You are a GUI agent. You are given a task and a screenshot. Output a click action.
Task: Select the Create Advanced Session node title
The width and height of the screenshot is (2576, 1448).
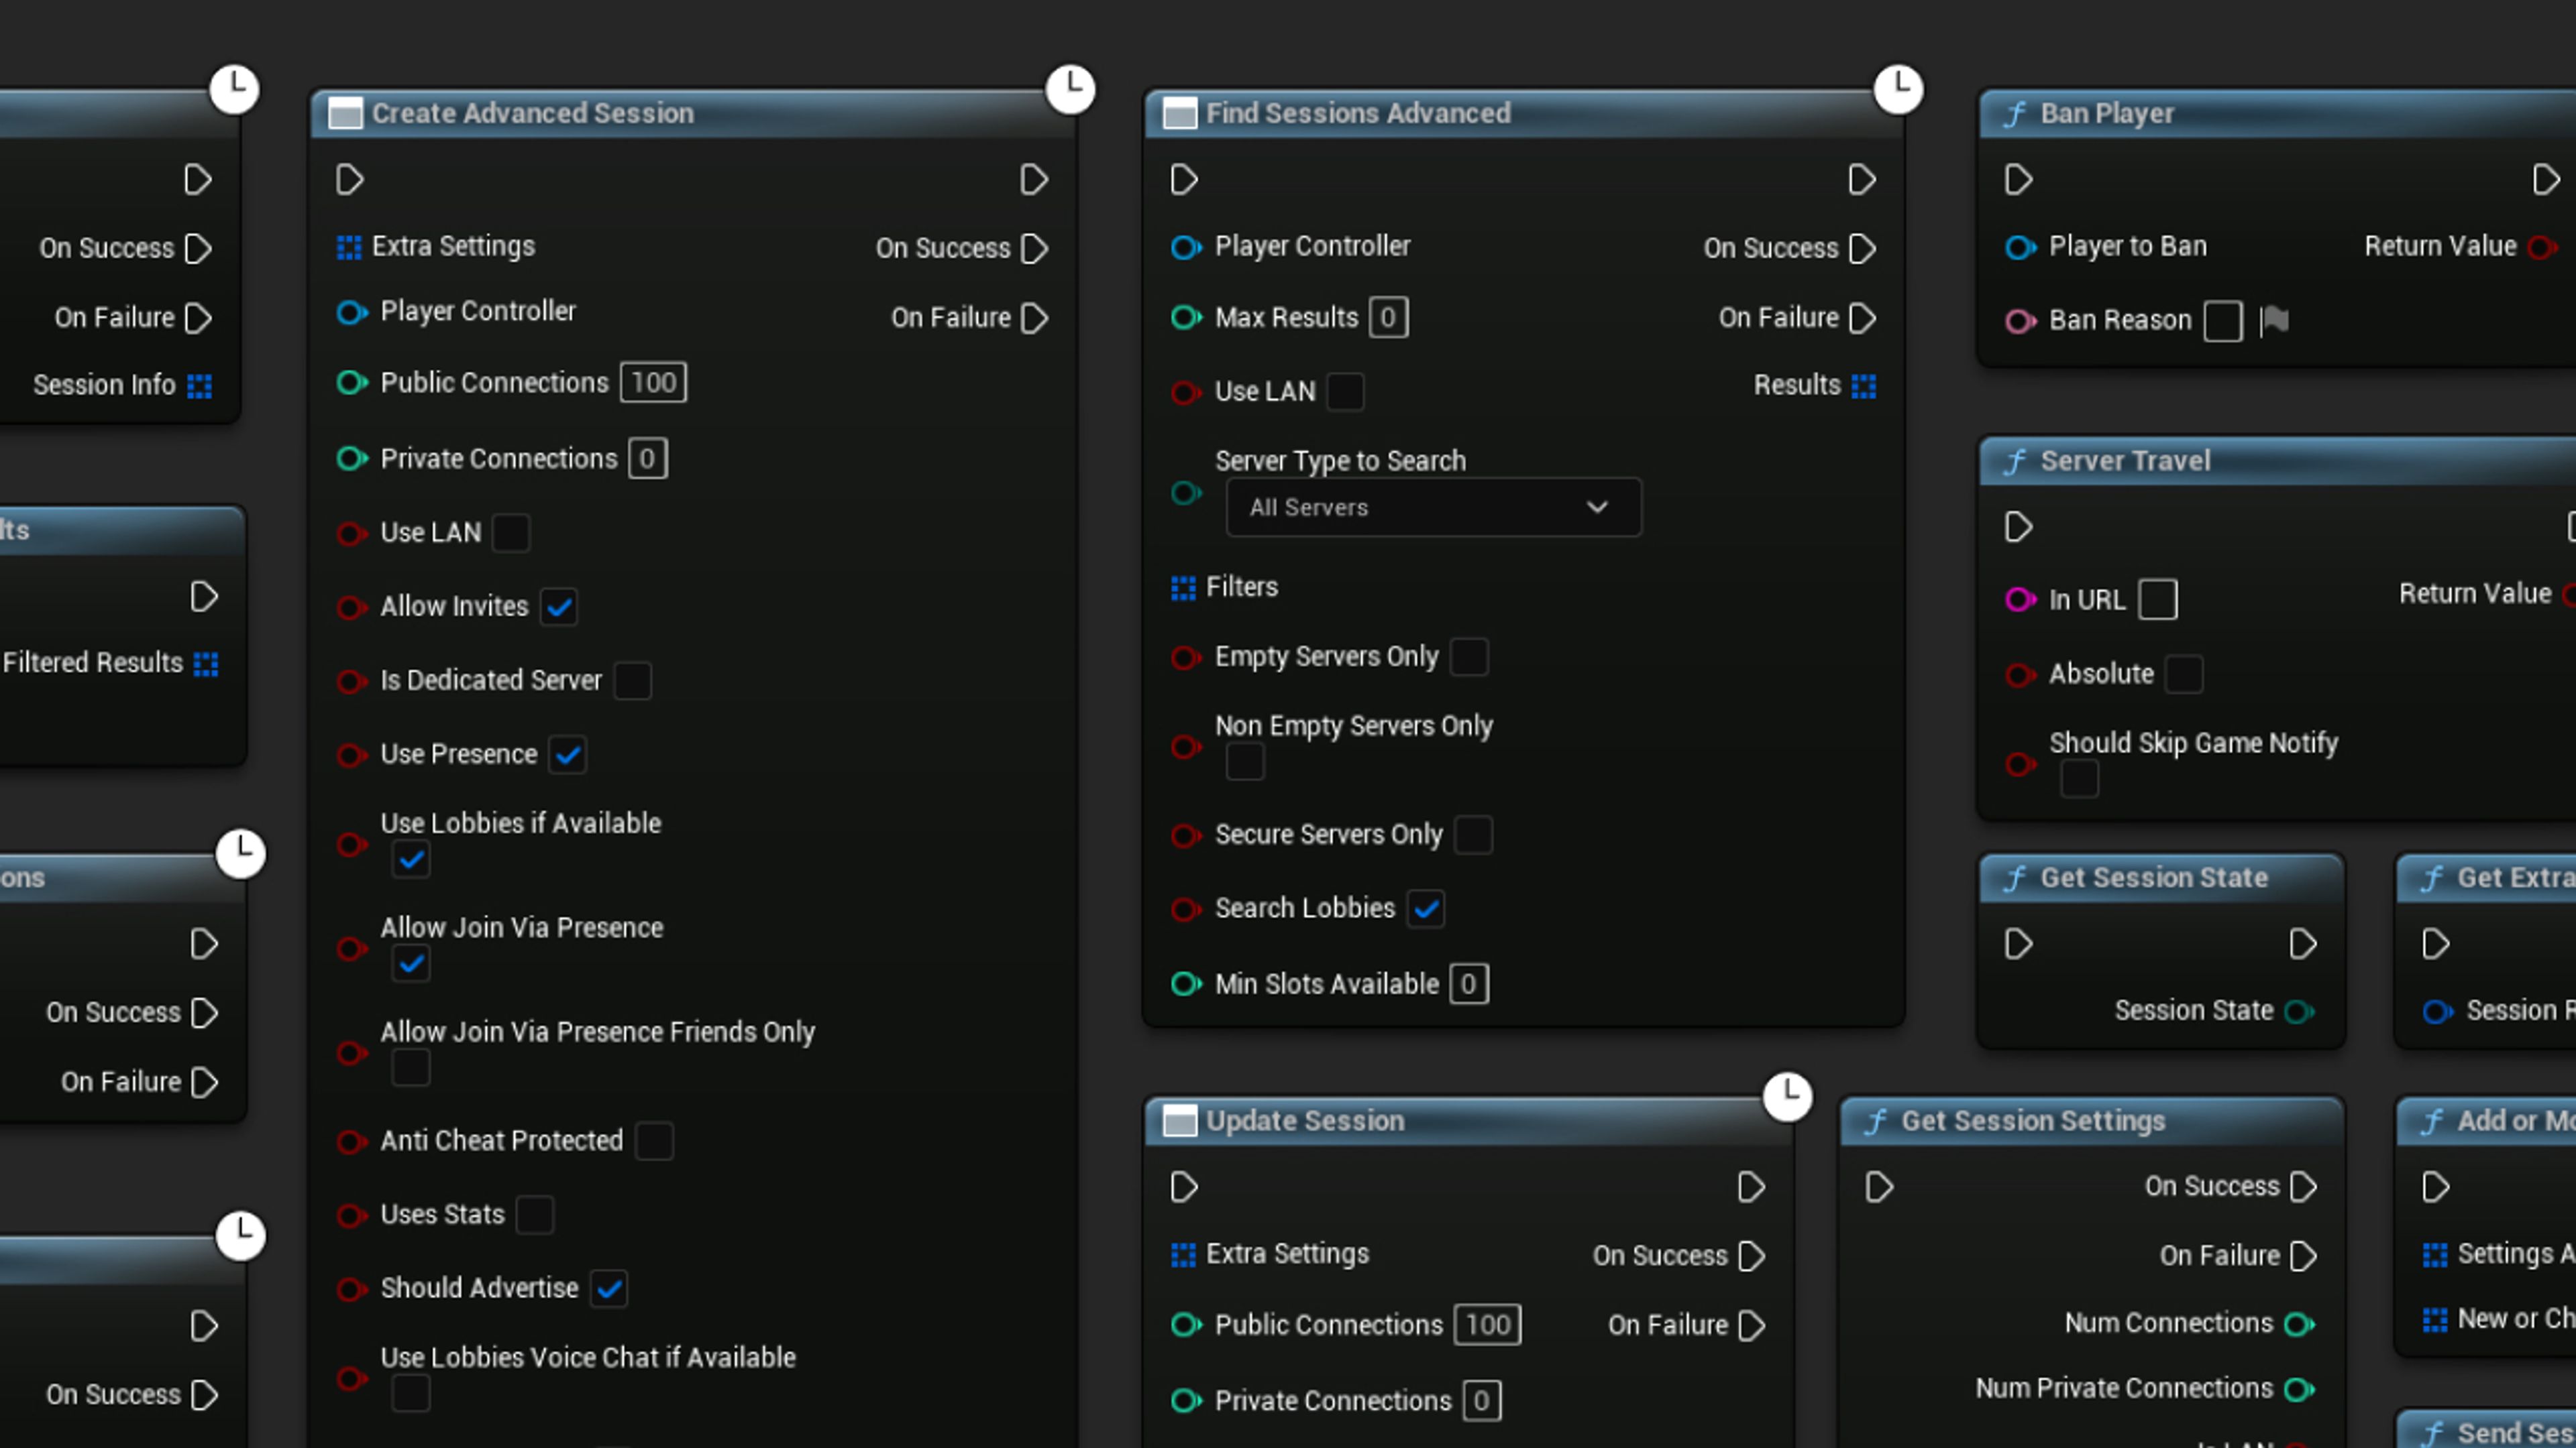tap(532, 114)
